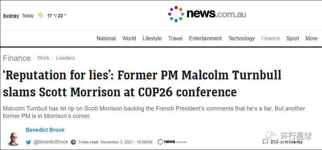Screen dimensions: 322x150
Task: Click the news.com.au header logo
Action: click(207, 14)
